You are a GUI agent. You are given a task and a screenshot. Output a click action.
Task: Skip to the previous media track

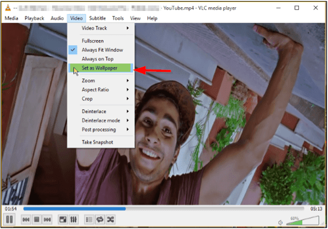pyautogui.click(x=26, y=219)
